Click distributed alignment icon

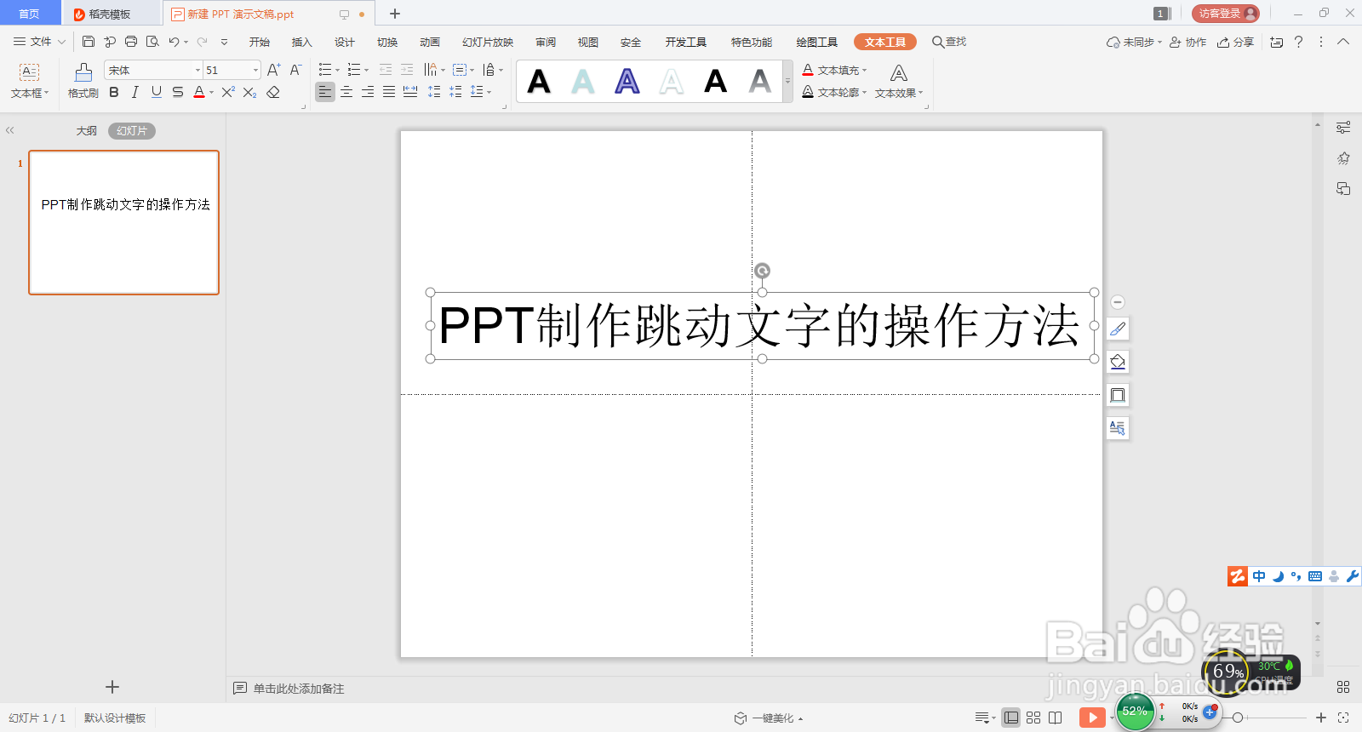(x=410, y=92)
